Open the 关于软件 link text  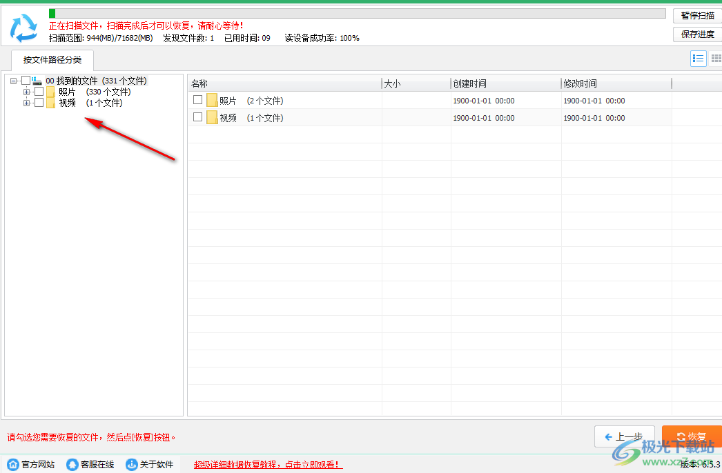157,465
